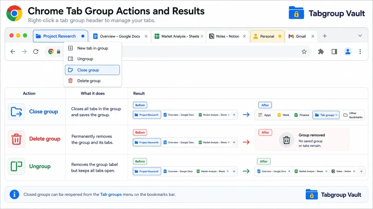The image size is (373, 209).
Task: Reload the page with refresh icon
Action: (36, 52)
